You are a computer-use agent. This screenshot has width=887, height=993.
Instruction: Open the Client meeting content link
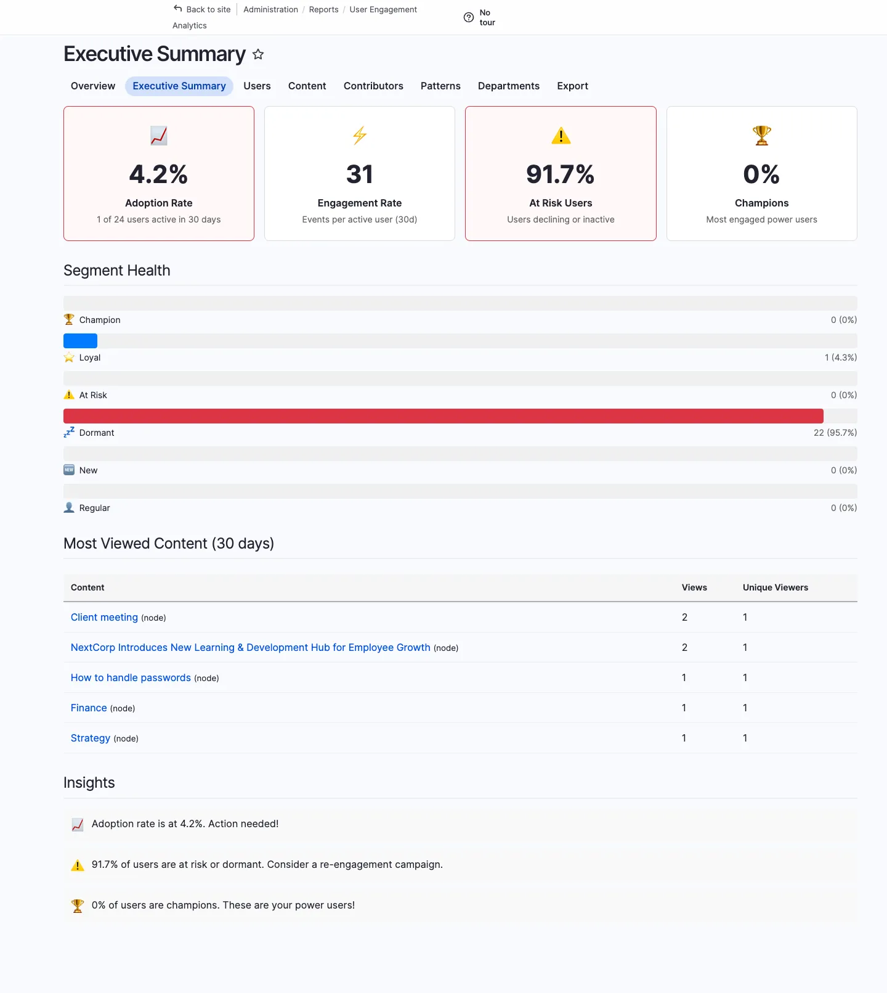click(104, 617)
